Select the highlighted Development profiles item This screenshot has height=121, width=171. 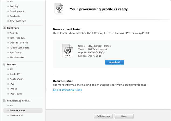coord(23,110)
